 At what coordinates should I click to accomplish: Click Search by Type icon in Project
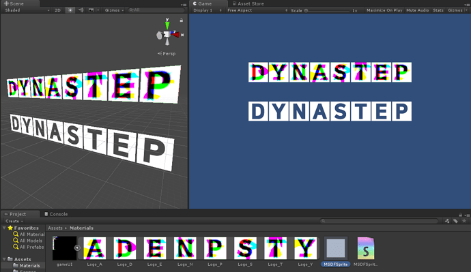click(x=447, y=221)
